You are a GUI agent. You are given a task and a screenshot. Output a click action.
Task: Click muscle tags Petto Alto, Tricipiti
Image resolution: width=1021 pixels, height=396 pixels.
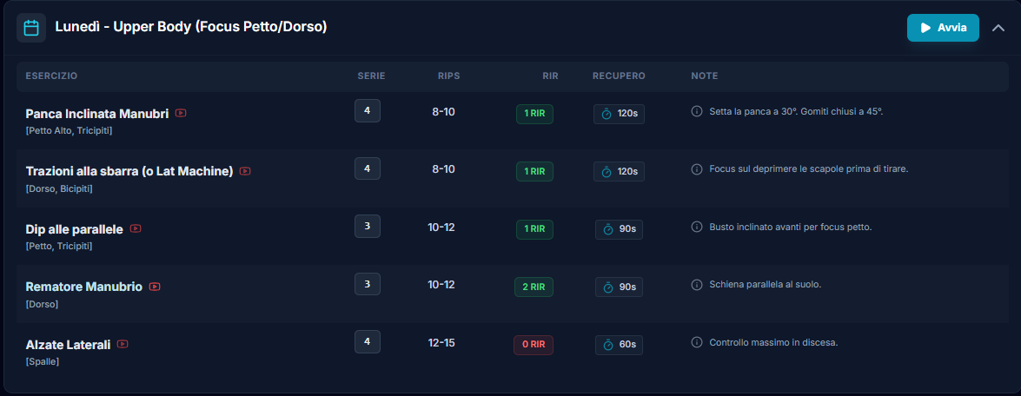(69, 131)
